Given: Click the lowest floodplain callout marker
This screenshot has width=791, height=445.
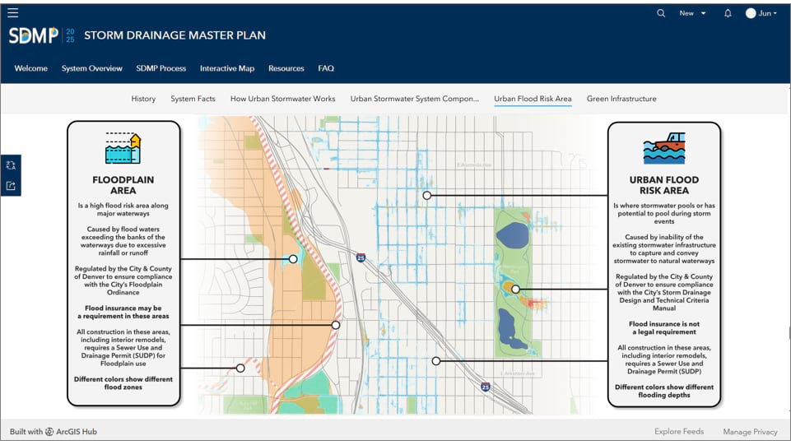Looking at the screenshot, I should pyautogui.click(x=240, y=369).
